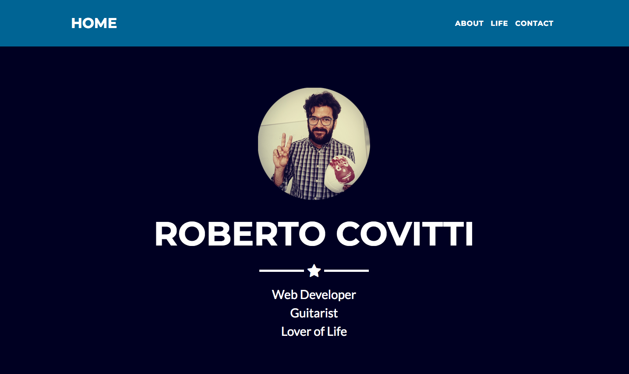Click the circular profile photo
629x374 pixels.
(314, 143)
